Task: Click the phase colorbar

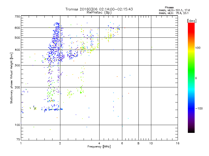Action: [191, 78]
